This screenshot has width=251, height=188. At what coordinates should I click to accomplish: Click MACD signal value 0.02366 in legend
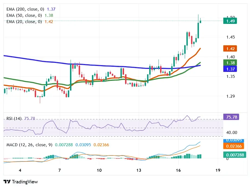click(x=101, y=145)
